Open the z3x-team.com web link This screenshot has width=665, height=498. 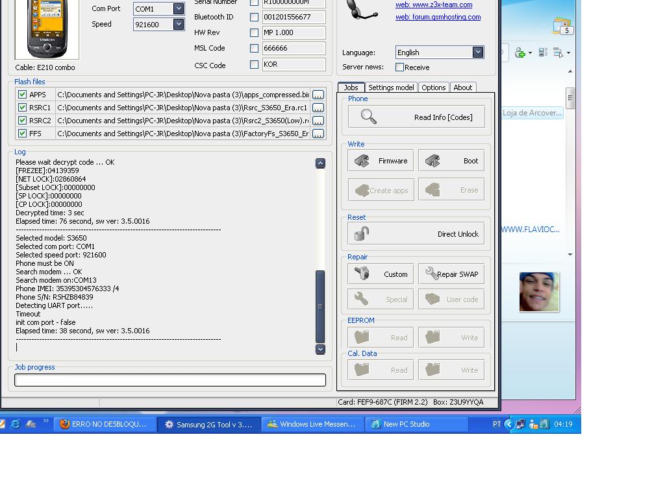pyautogui.click(x=434, y=5)
